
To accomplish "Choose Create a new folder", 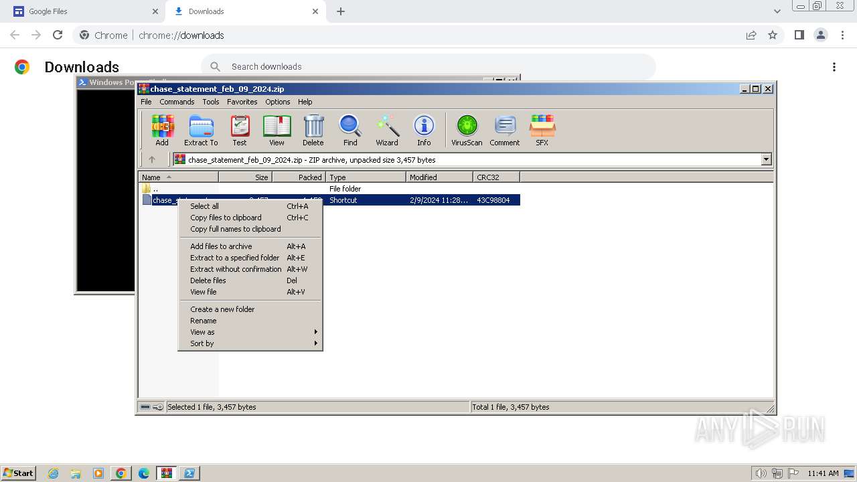I will coord(250,309).
